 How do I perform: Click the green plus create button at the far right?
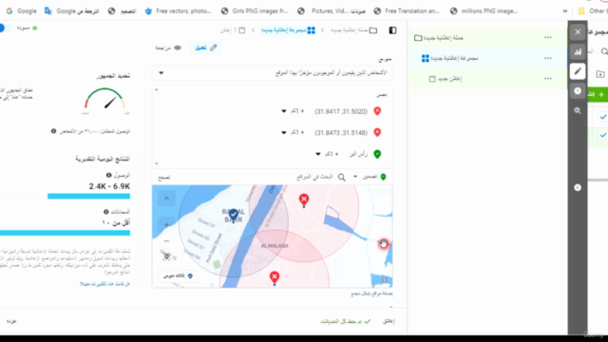(x=598, y=94)
